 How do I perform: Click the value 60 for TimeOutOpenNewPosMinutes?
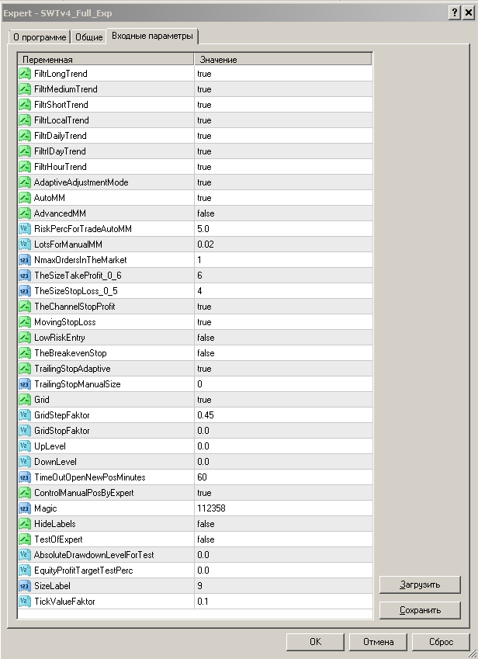(x=202, y=477)
